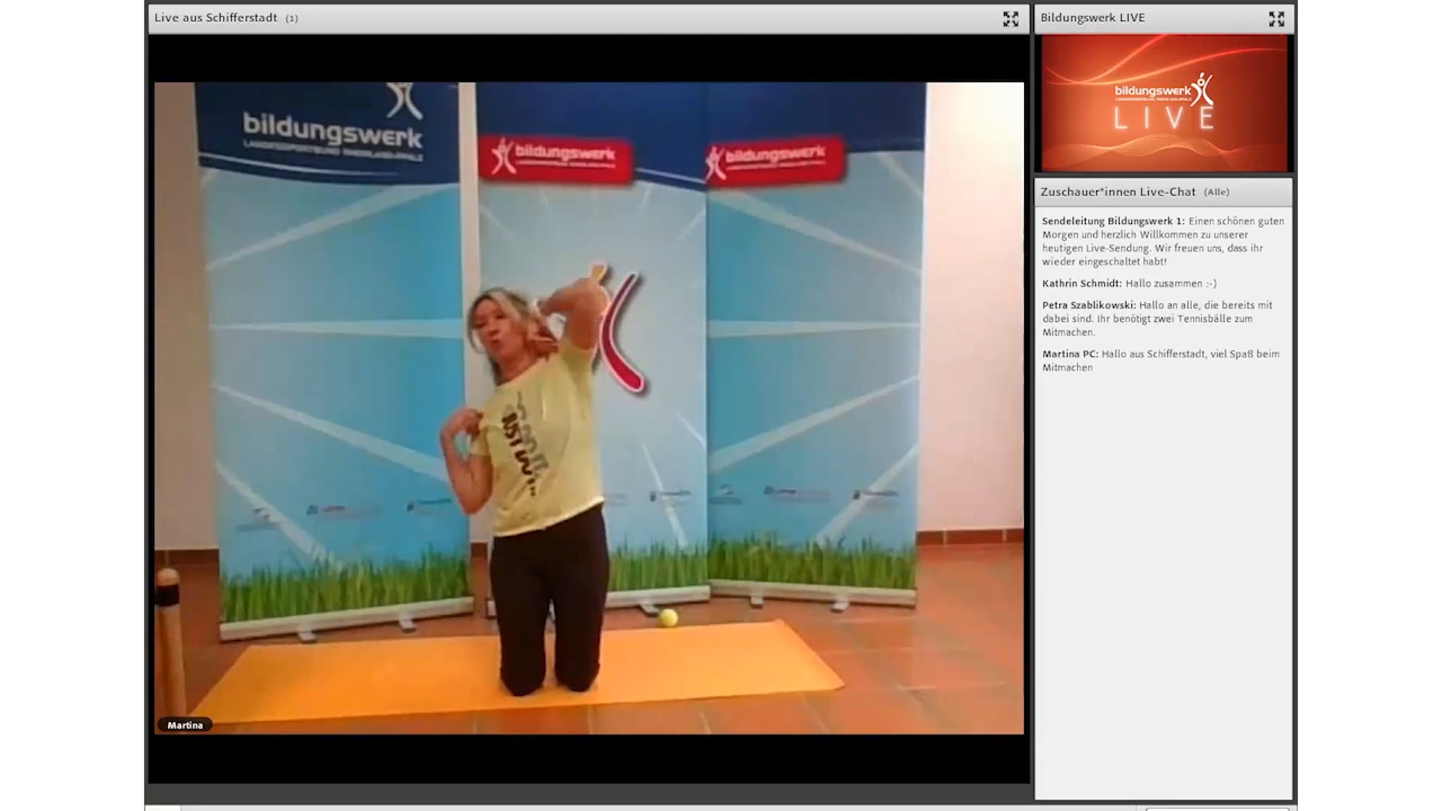Open the (Alle) chat recipient tab

pyautogui.click(x=1217, y=192)
